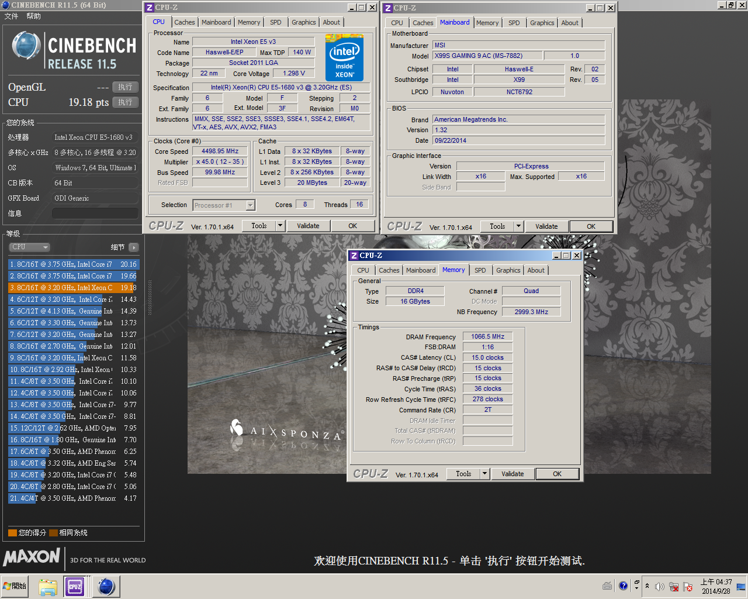Open the Action Center flag icon
The image size is (748, 599).
[688, 587]
